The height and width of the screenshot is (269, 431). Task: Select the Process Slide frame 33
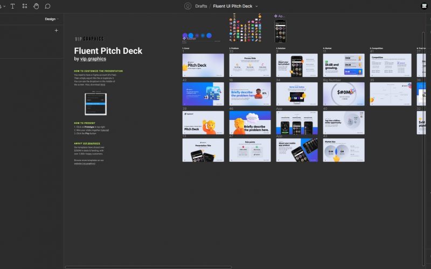[x=250, y=65]
